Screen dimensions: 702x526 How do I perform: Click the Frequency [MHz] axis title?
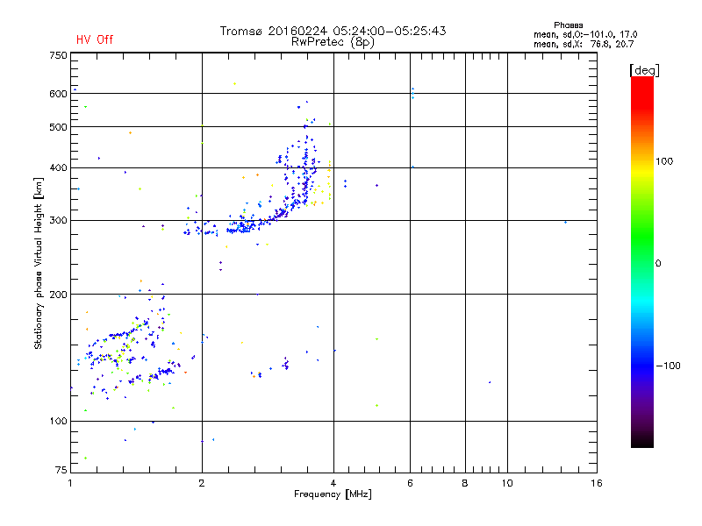(x=333, y=494)
